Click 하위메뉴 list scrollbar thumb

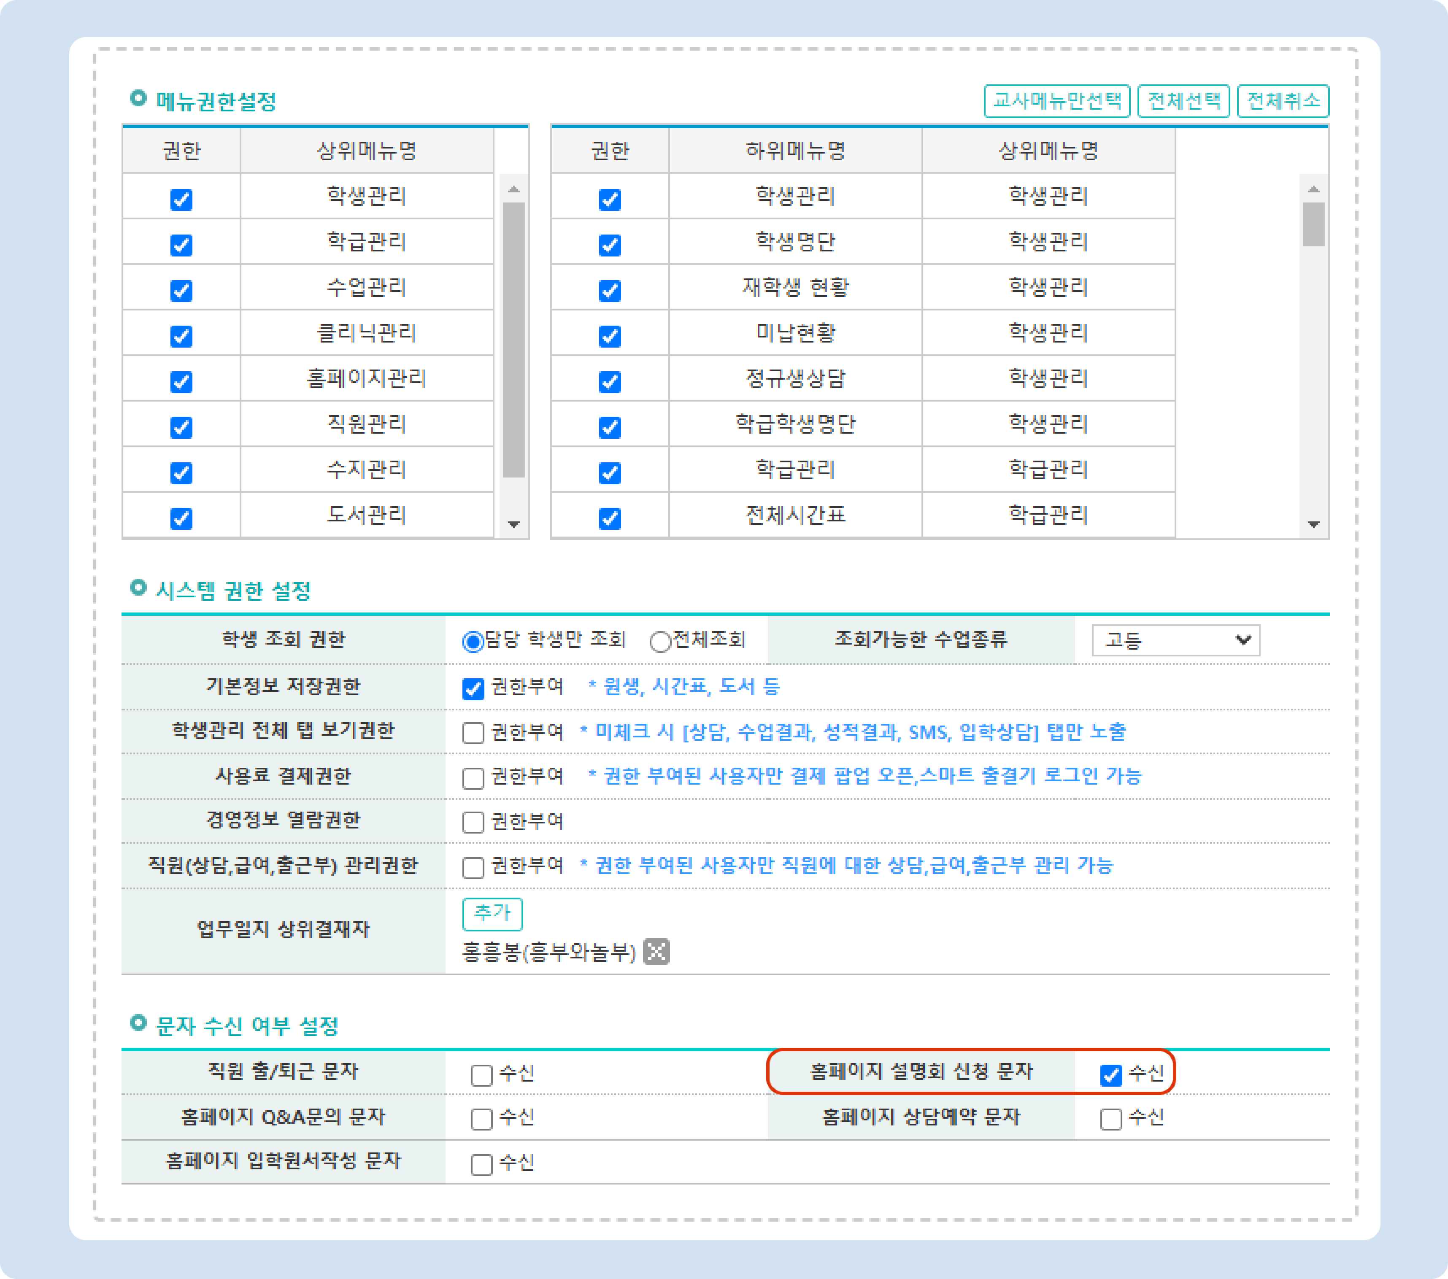1313,224
